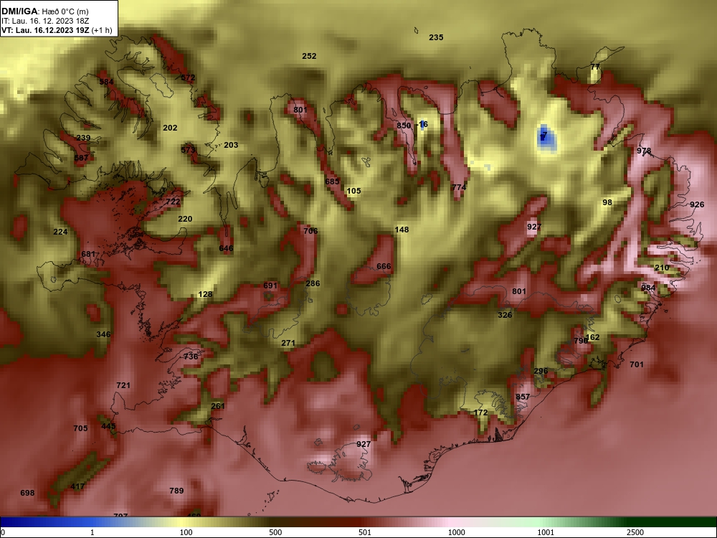The height and width of the screenshot is (538, 717).
Task: Click the 978 height label
Action: click(x=644, y=151)
